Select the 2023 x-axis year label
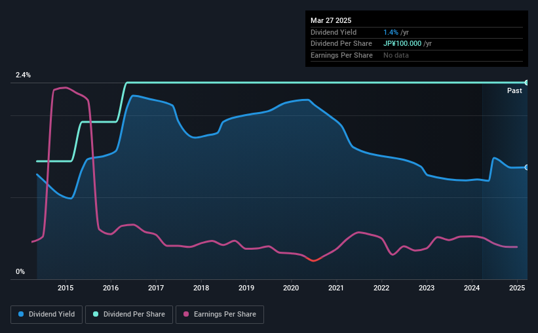The height and width of the screenshot is (333, 538). (x=427, y=288)
